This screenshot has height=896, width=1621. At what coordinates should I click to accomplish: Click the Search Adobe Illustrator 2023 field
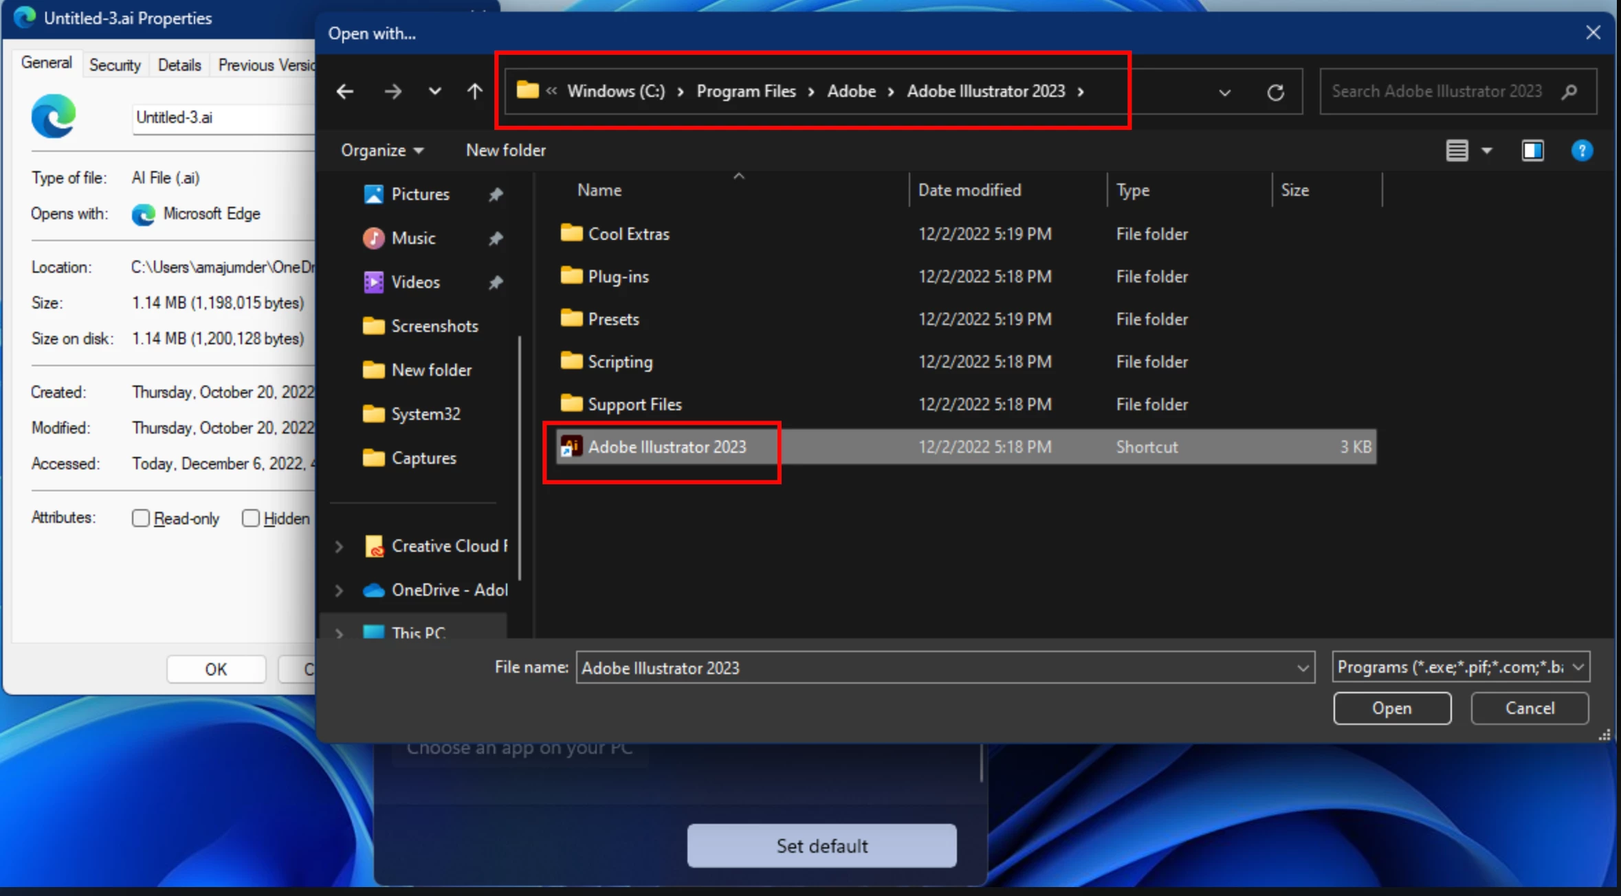pyautogui.click(x=1437, y=91)
